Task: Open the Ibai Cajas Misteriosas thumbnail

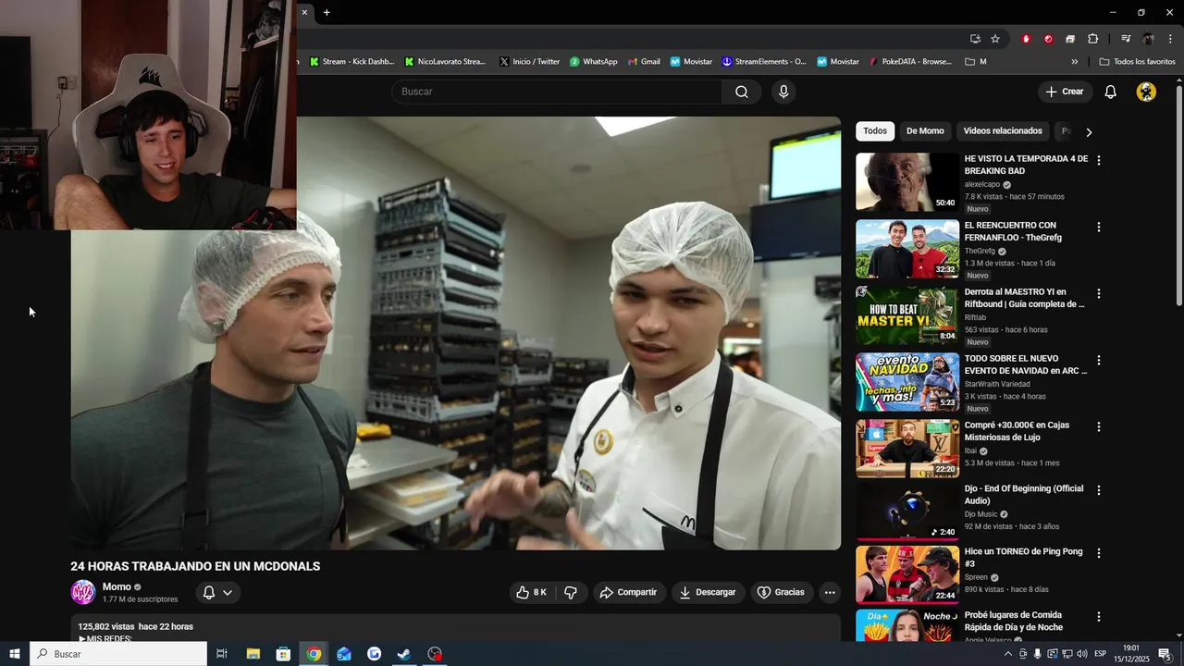Action: coord(907,449)
